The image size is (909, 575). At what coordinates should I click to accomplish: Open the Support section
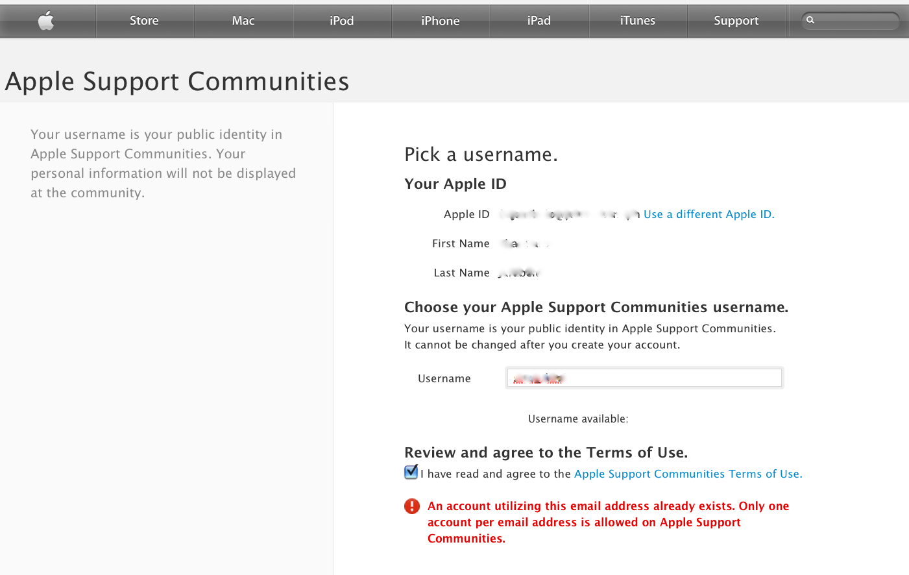tap(736, 21)
